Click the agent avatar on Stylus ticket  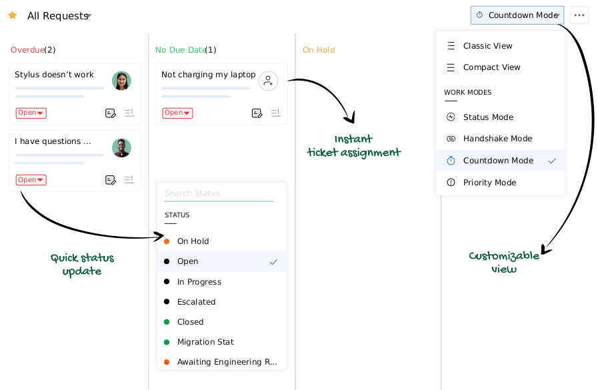121,81
